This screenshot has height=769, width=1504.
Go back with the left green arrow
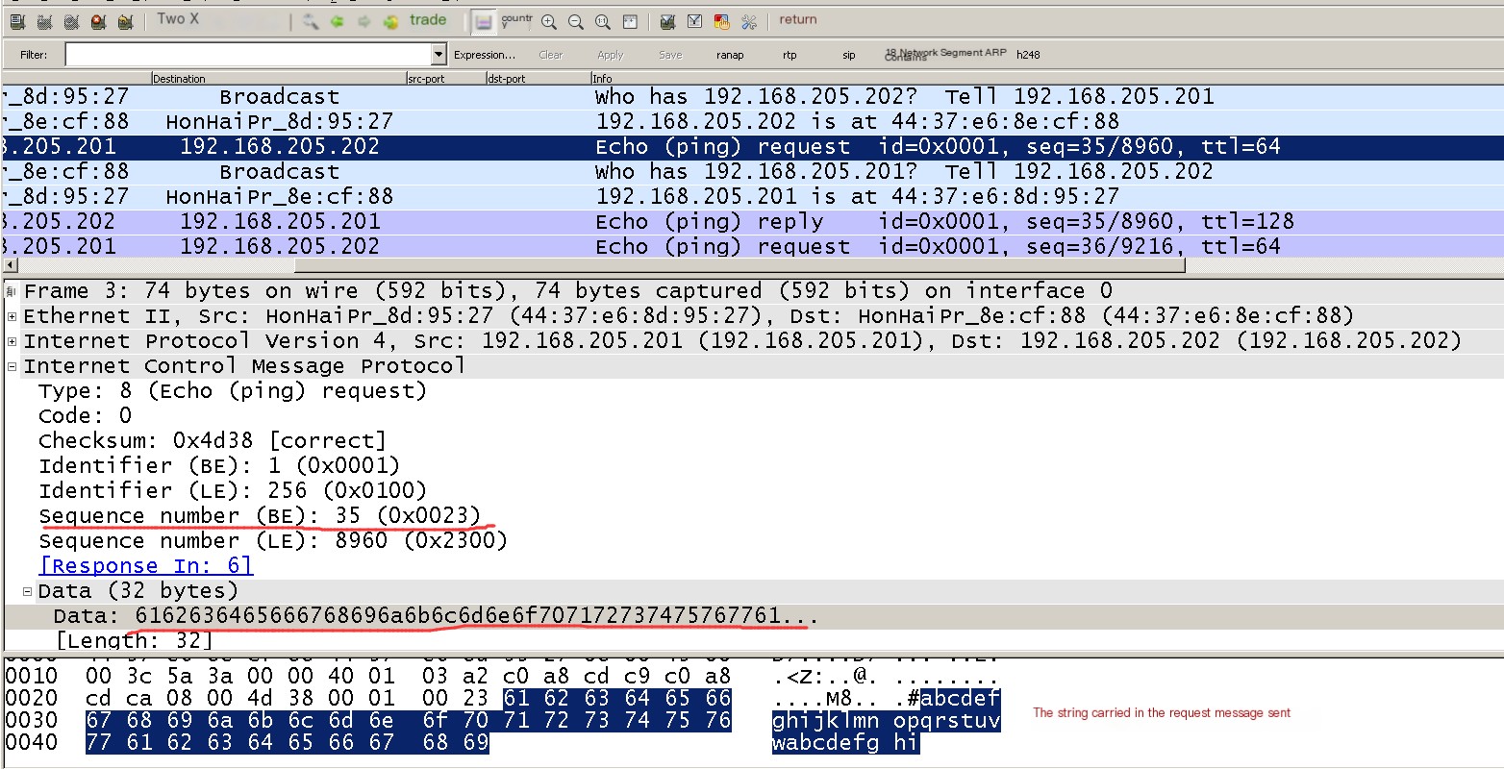(x=337, y=20)
